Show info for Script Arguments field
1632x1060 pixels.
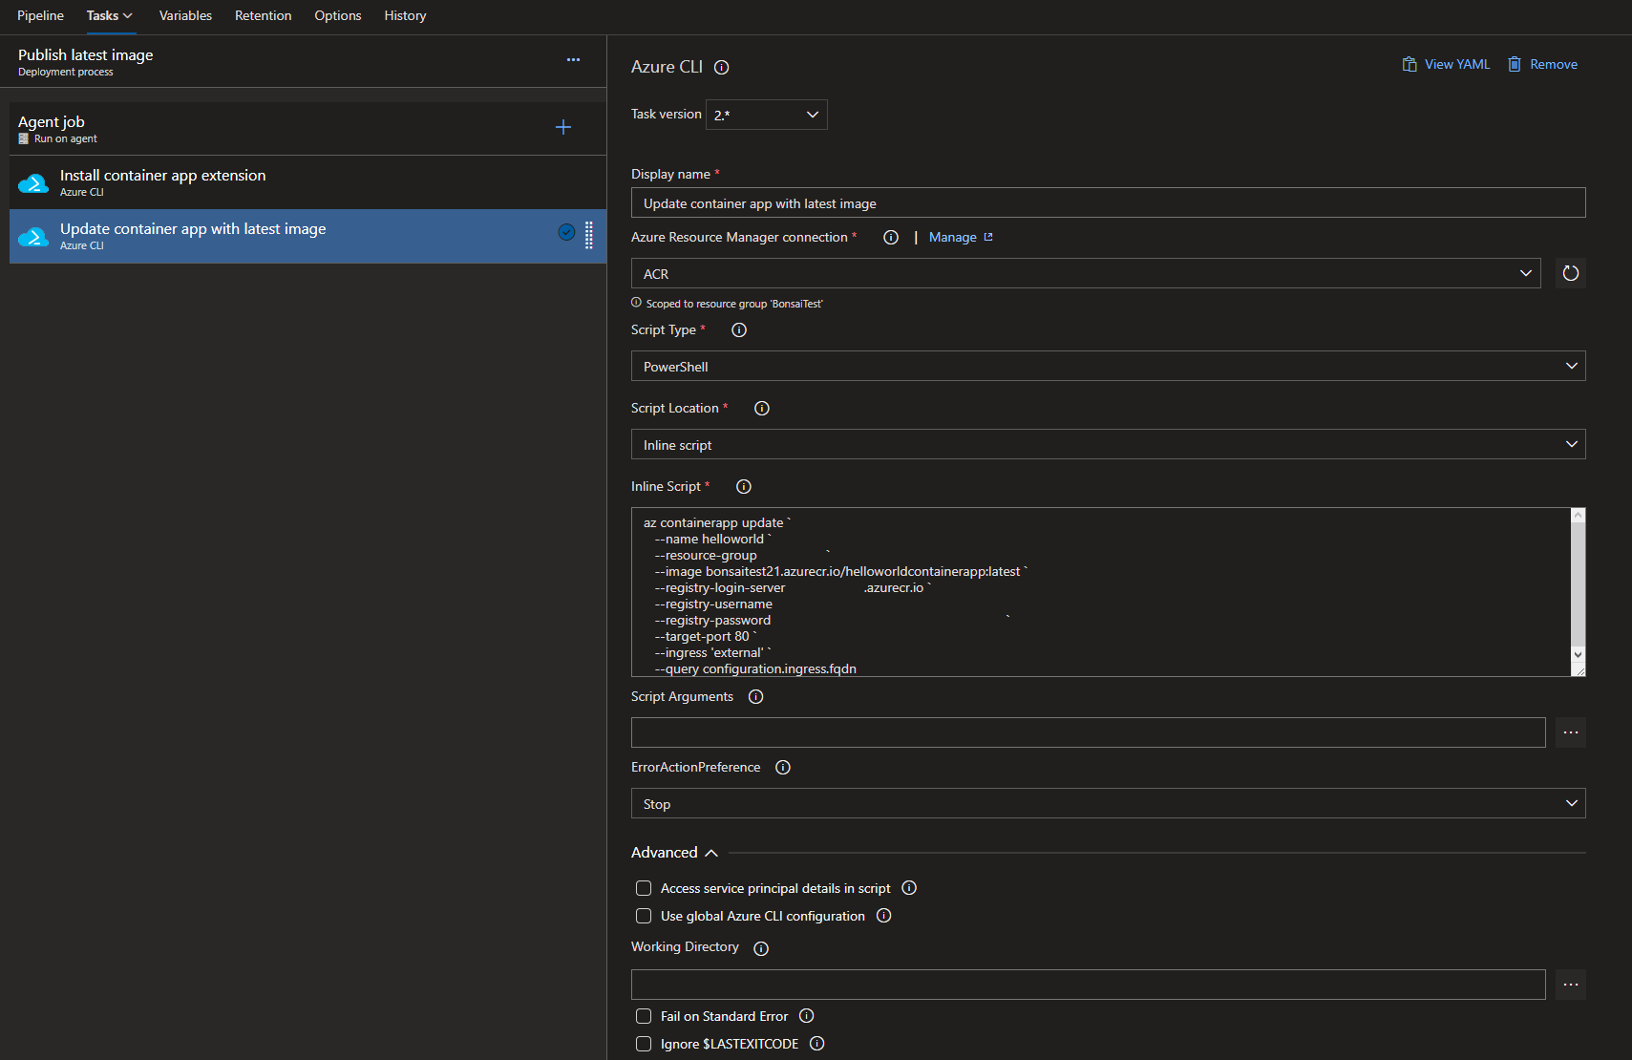[x=756, y=696]
